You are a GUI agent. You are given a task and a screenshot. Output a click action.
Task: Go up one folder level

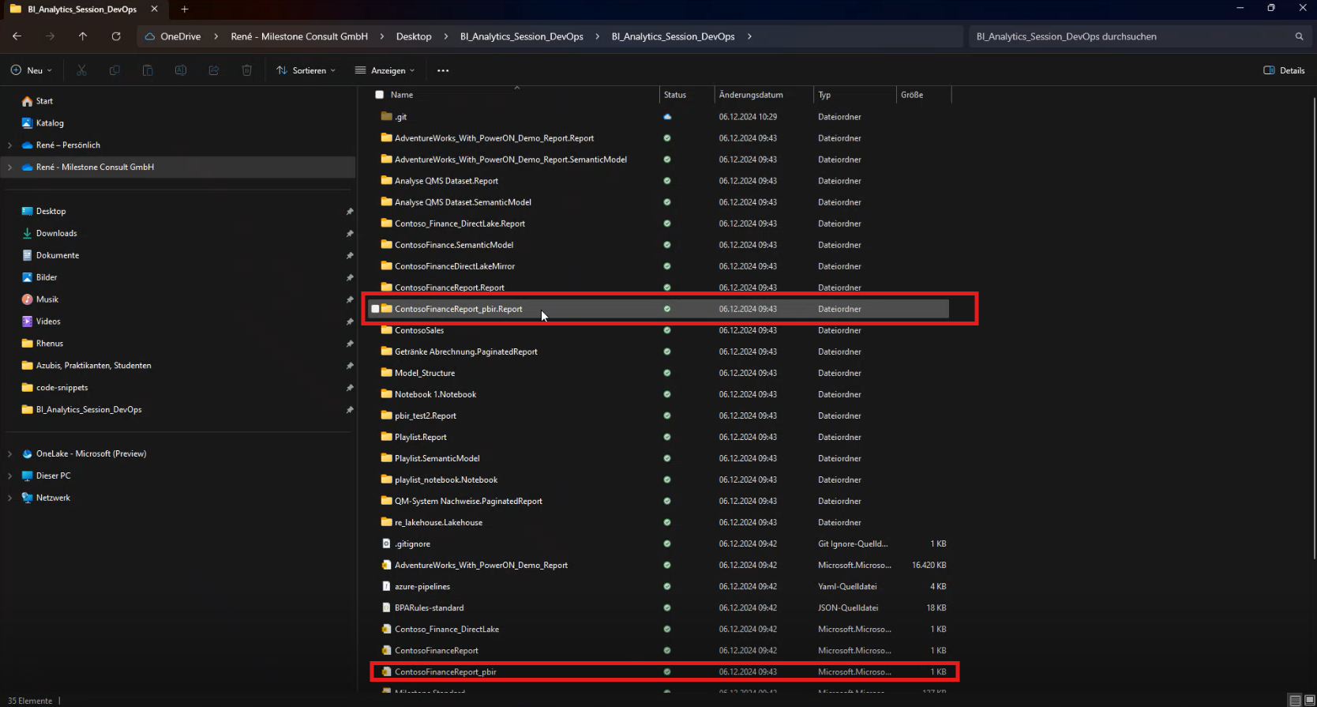click(x=83, y=36)
